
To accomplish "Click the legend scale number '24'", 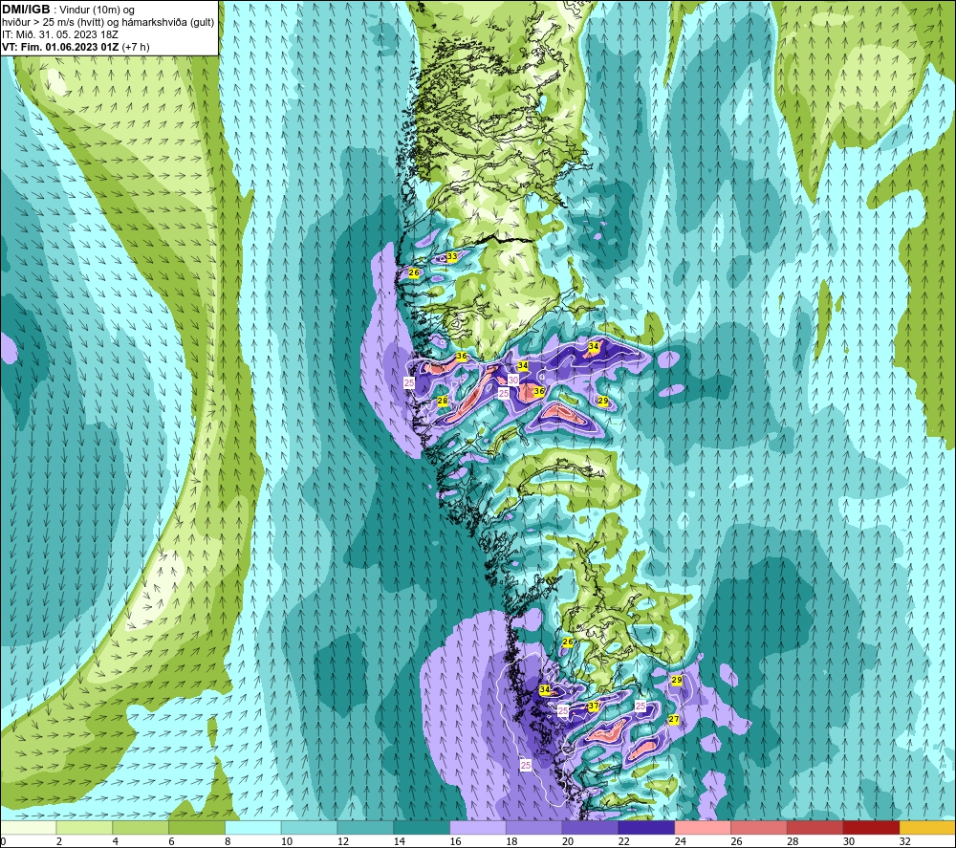I will tap(681, 841).
